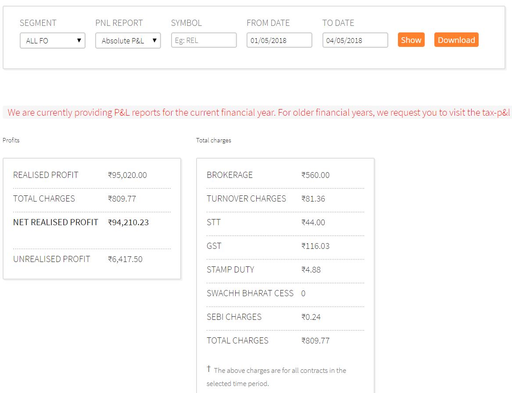Viewport: 512px width, 393px height.
Task: Click the STT amount ₹44.00
Action: (313, 223)
